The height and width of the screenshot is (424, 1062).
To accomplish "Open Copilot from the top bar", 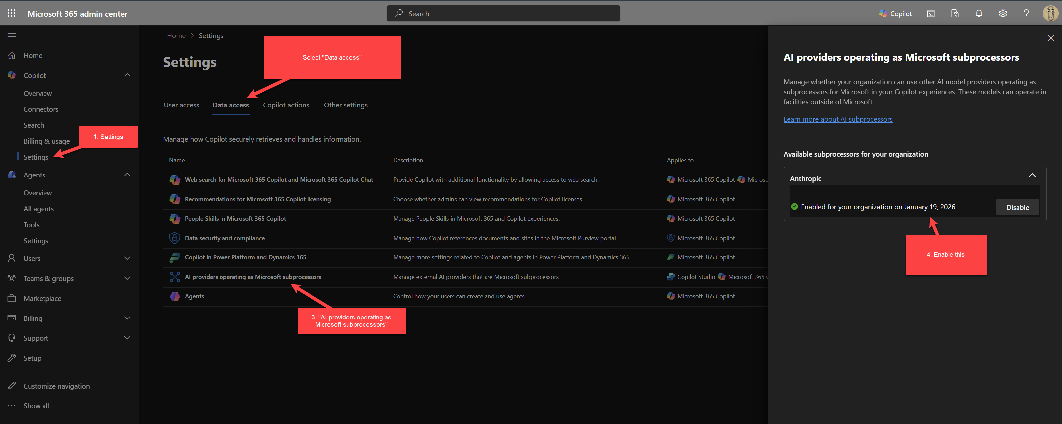I will tap(895, 13).
